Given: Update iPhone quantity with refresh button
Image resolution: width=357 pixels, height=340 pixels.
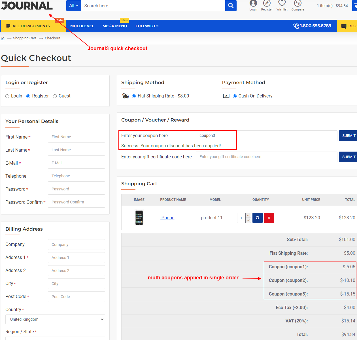Looking at the screenshot, I should (x=257, y=218).
